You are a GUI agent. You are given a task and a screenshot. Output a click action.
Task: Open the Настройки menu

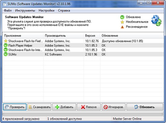46,11
